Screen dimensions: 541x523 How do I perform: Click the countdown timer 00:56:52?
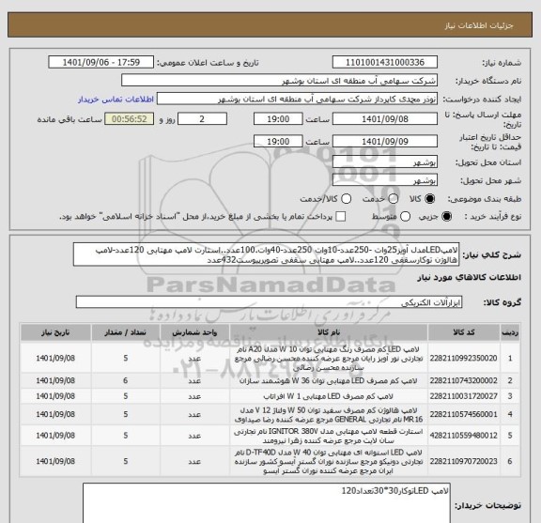(x=130, y=119)
